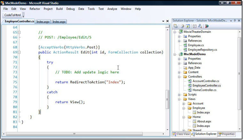Click the AccountController.cs file icon
This screenshot has width=243, height=140.
point(190,81)
